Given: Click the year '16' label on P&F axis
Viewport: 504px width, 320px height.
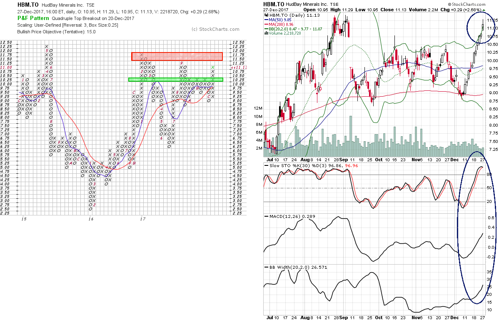Looking at the screenshot, I should click(90, 219).
